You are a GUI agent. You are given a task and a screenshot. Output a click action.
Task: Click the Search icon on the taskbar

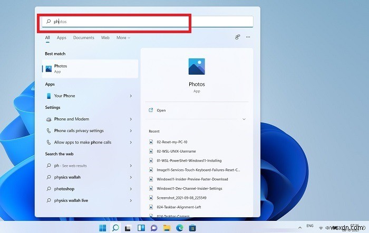click(x=115, y=228)
